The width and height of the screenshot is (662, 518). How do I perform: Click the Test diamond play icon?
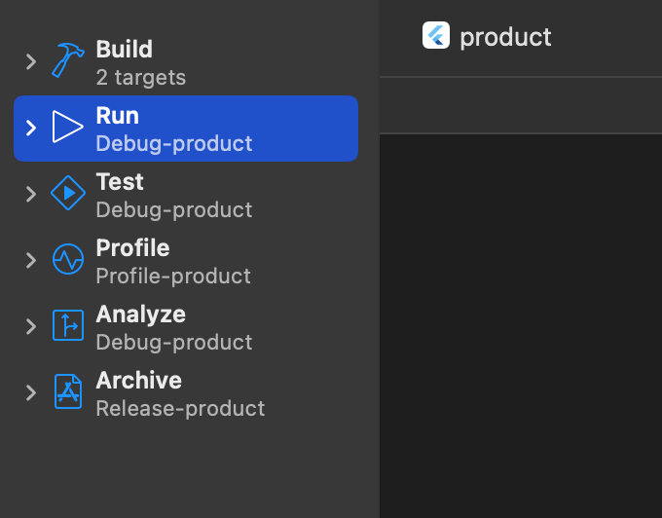point(68,194)
